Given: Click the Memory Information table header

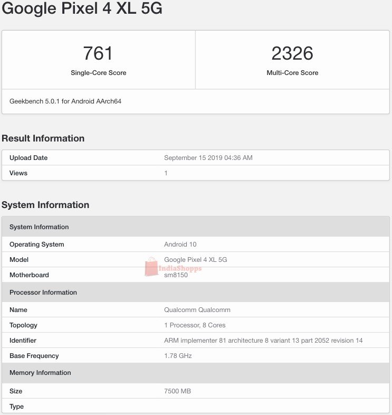Looking at the screenshot, I should [x=196, y=373].
